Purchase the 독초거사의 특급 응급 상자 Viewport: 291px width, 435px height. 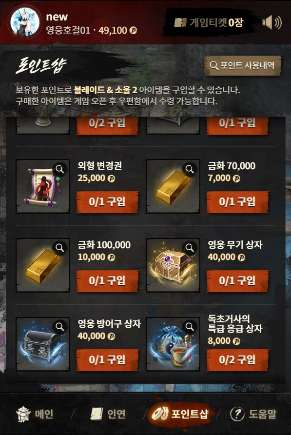coord(237,360)
